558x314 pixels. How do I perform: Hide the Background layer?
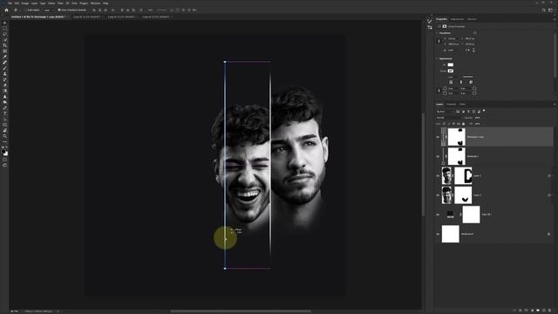(x=438, y=234)
